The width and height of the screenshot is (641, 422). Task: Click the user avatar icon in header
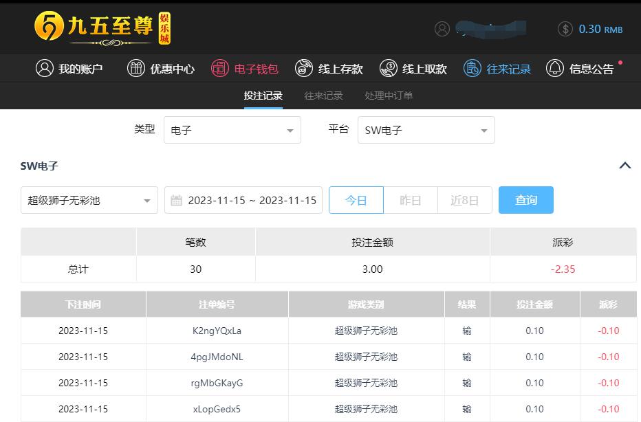(x=442, y=29)
